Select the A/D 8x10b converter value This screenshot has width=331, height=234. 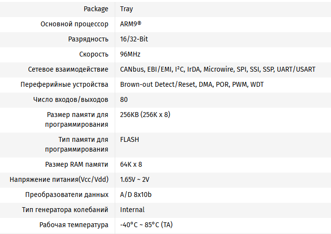136,195
